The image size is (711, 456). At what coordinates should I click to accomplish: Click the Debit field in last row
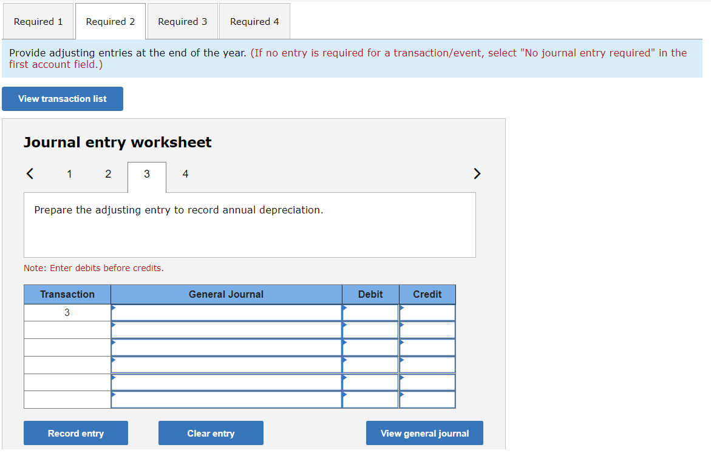(x=370, y=400)
